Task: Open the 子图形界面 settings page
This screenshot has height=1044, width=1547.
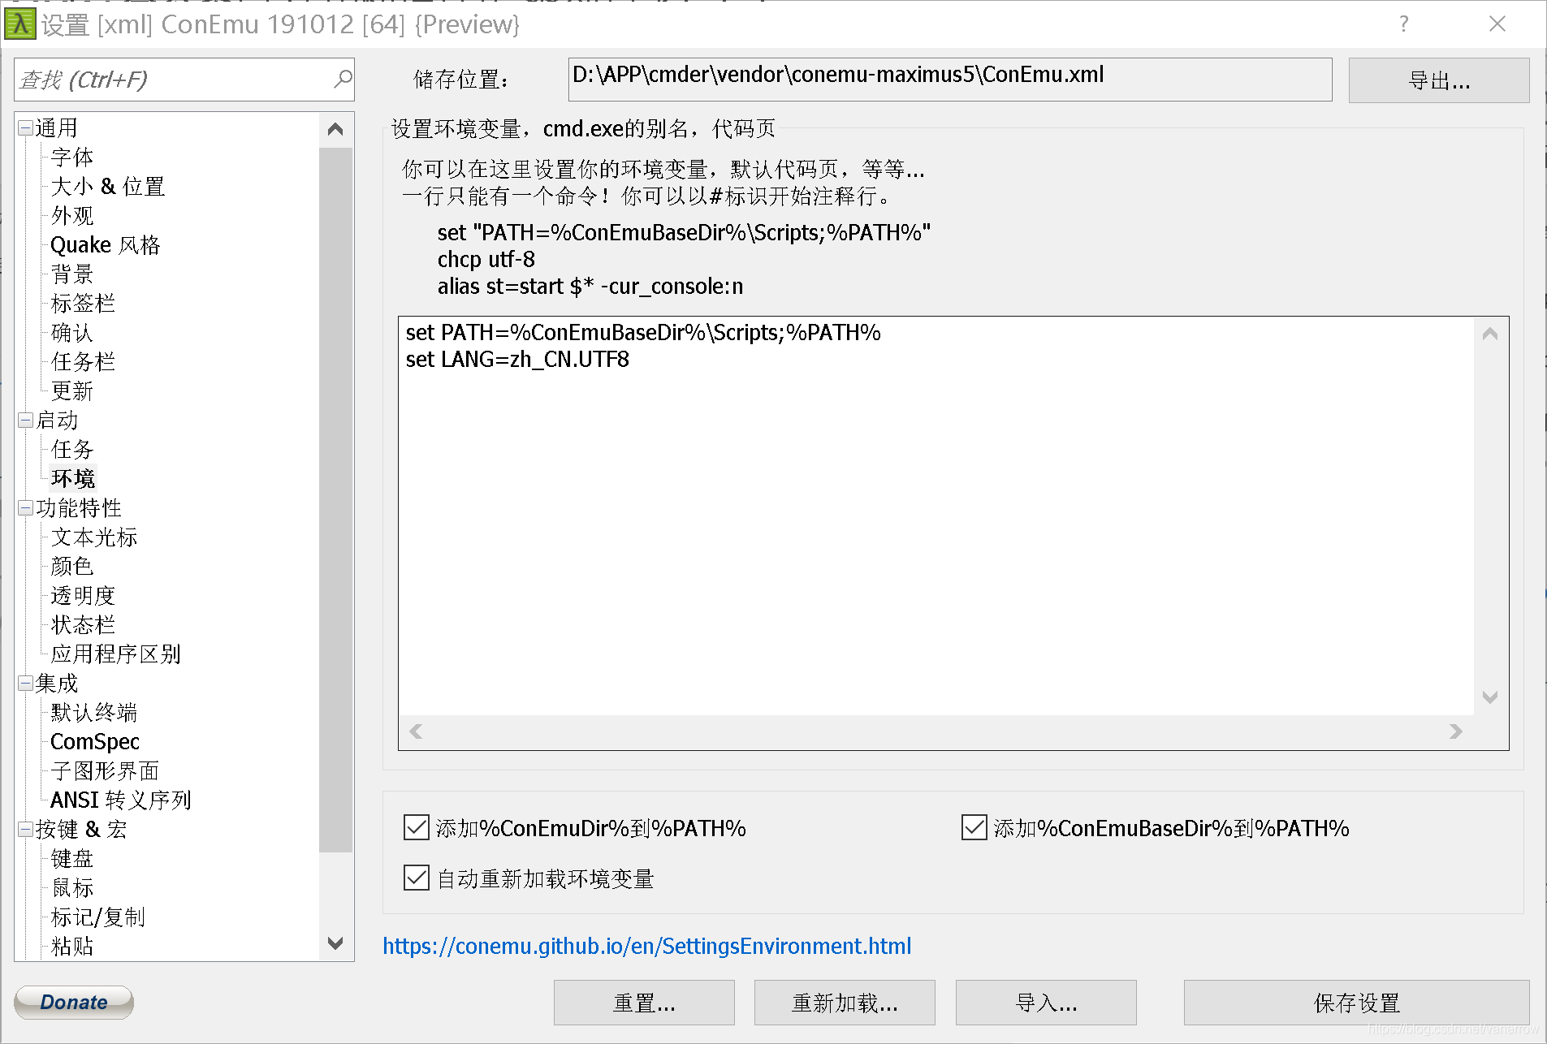Action: pyautogui.click(x=105, y=771)
